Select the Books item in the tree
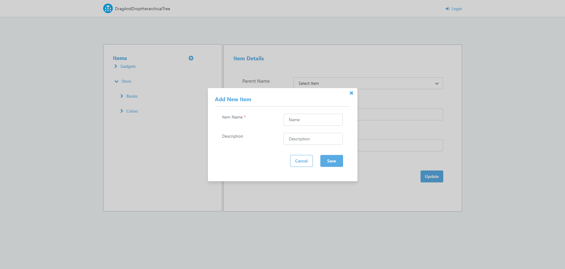 pyautogui.click(x=132, y=96)
